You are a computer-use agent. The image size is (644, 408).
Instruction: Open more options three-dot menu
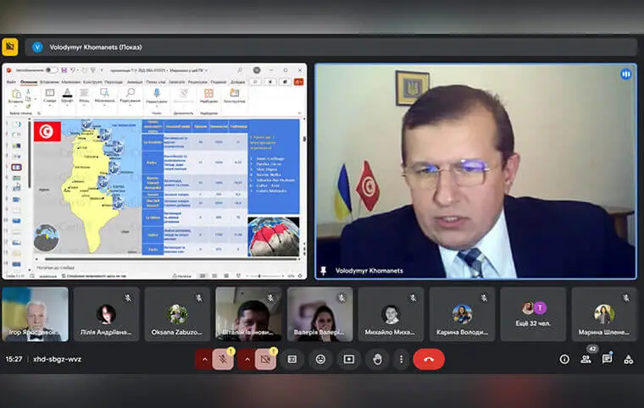[x=401, y=359]
